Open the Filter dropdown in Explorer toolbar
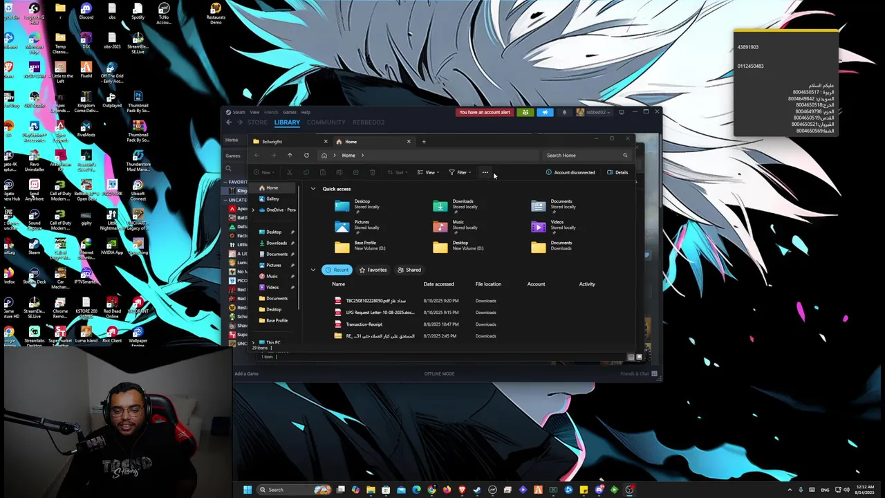 tap(460, 172)
